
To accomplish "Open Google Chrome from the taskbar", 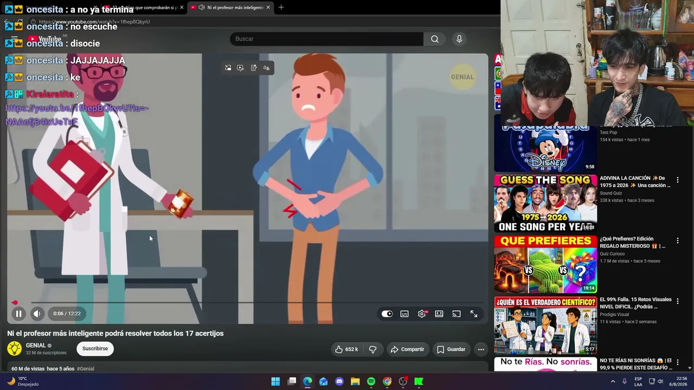I will click(x=387, y=381).
